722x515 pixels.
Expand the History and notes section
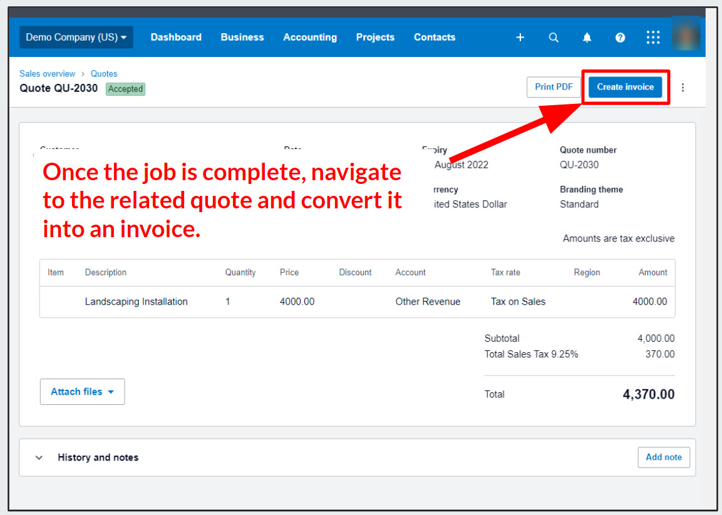(39, 457)
